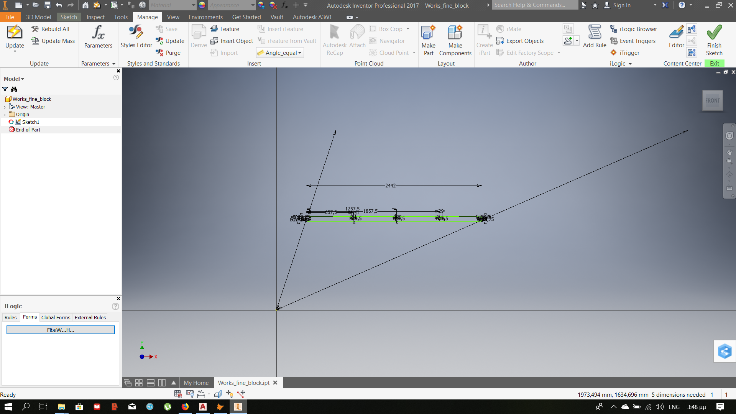Open the Global Forms tab in iLogic
The height and width of the screenshot is (414, 736).
(x=55, y=317)
